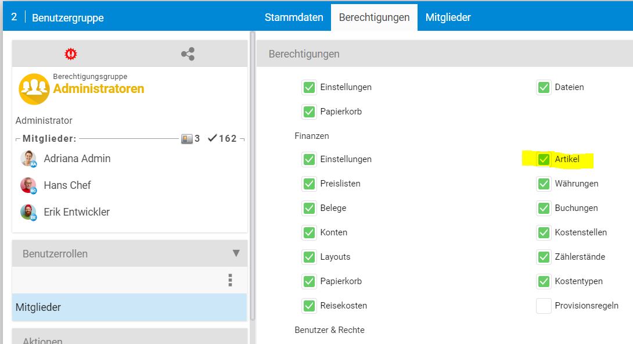Uncheck the highlighted Artikel permission
Image resolution: width=633 pixels, height=344 pixels.
pos(544,159)
